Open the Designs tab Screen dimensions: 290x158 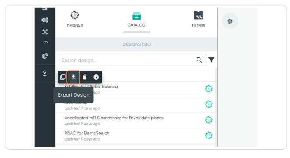(75, 19)
